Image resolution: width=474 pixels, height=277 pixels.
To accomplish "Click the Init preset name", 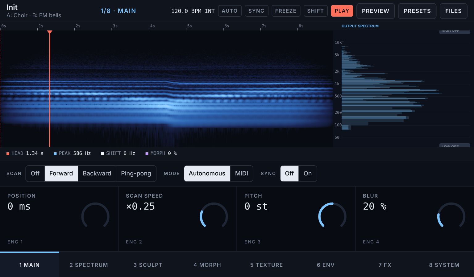I will (12, 7).
